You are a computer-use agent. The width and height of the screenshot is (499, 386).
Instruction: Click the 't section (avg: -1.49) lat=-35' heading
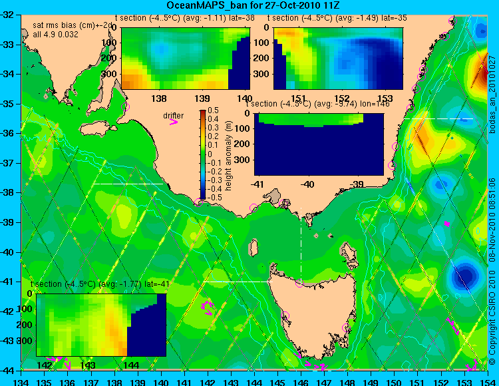pos(337,18)
